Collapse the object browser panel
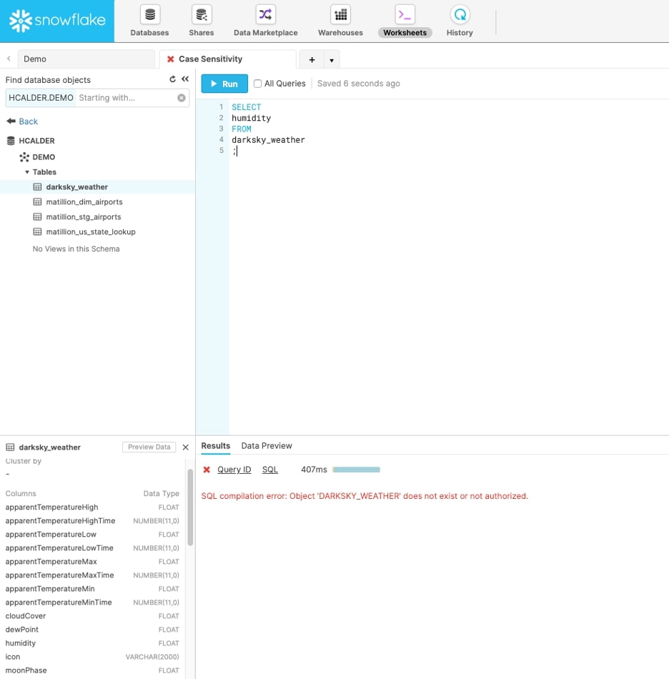This screenshot has height=679, width=669. click(x=185, y=79)
